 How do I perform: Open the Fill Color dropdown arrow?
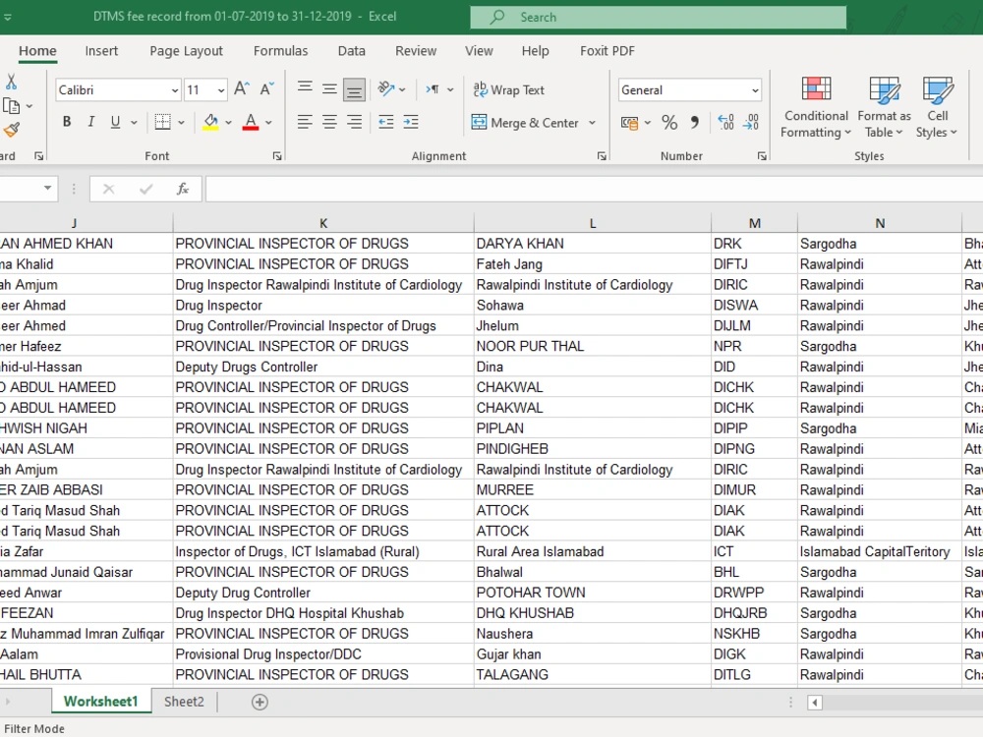(x=227, y=122)
